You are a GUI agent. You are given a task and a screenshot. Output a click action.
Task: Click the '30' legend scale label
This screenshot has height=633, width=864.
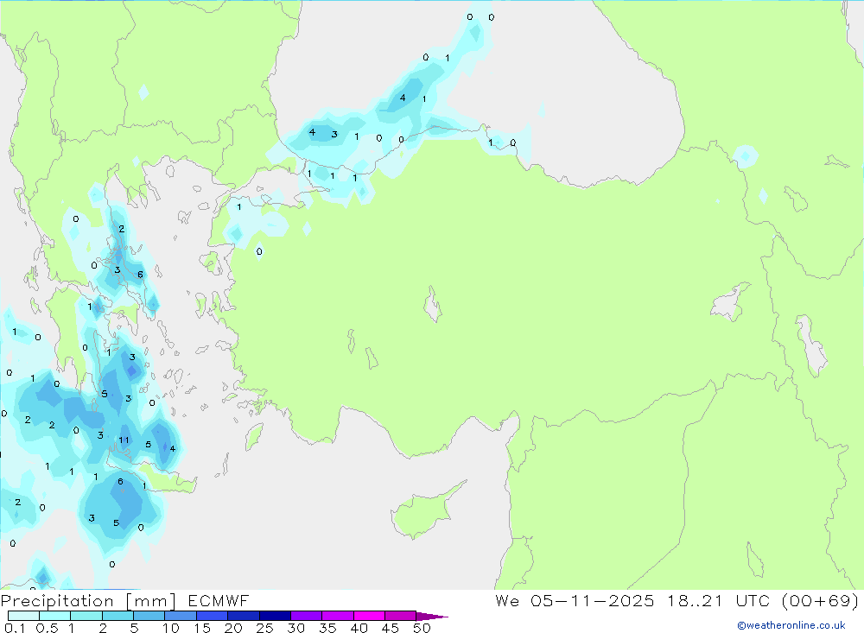pos(296,628)
